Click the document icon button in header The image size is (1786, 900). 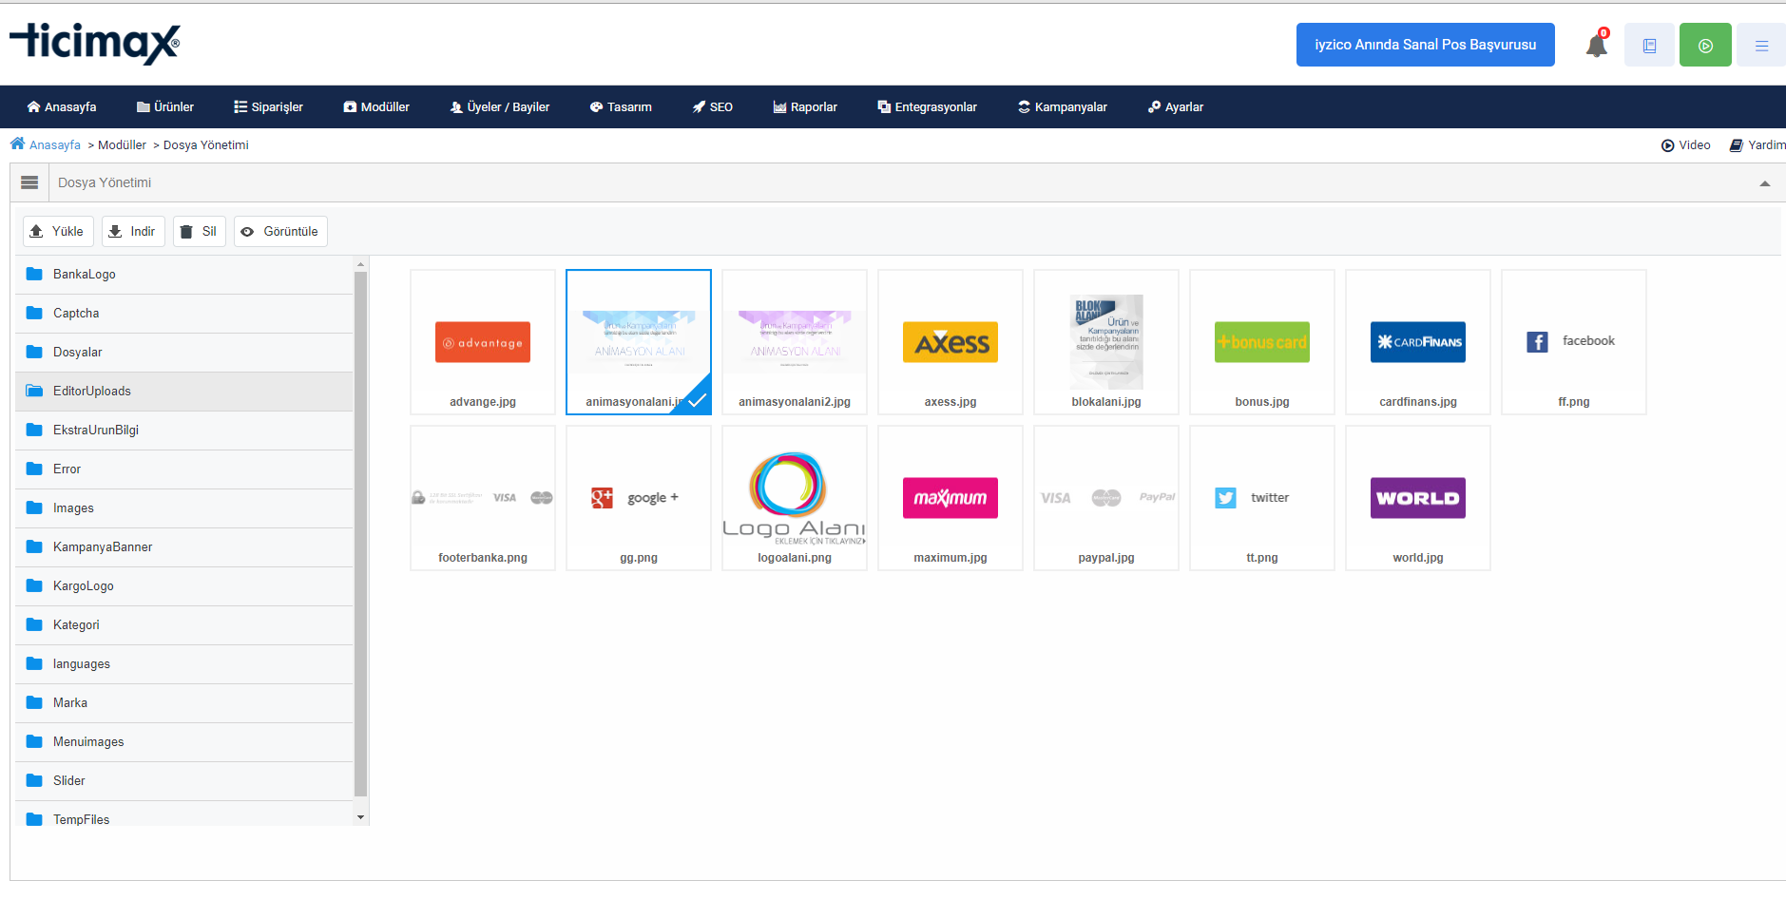pyautogui.click(x=1649, y=45)
